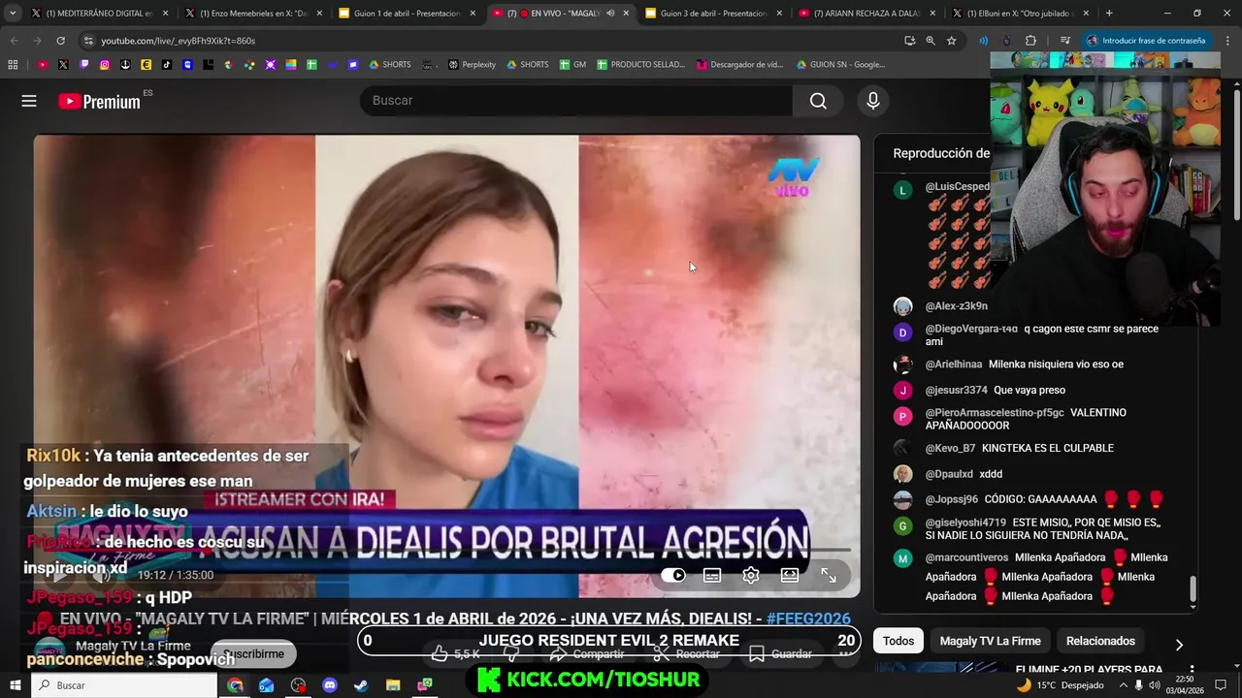Screen dimensions: 1242x698
Task: Open Discord from the taskbar
Action: tap(329, 685)
